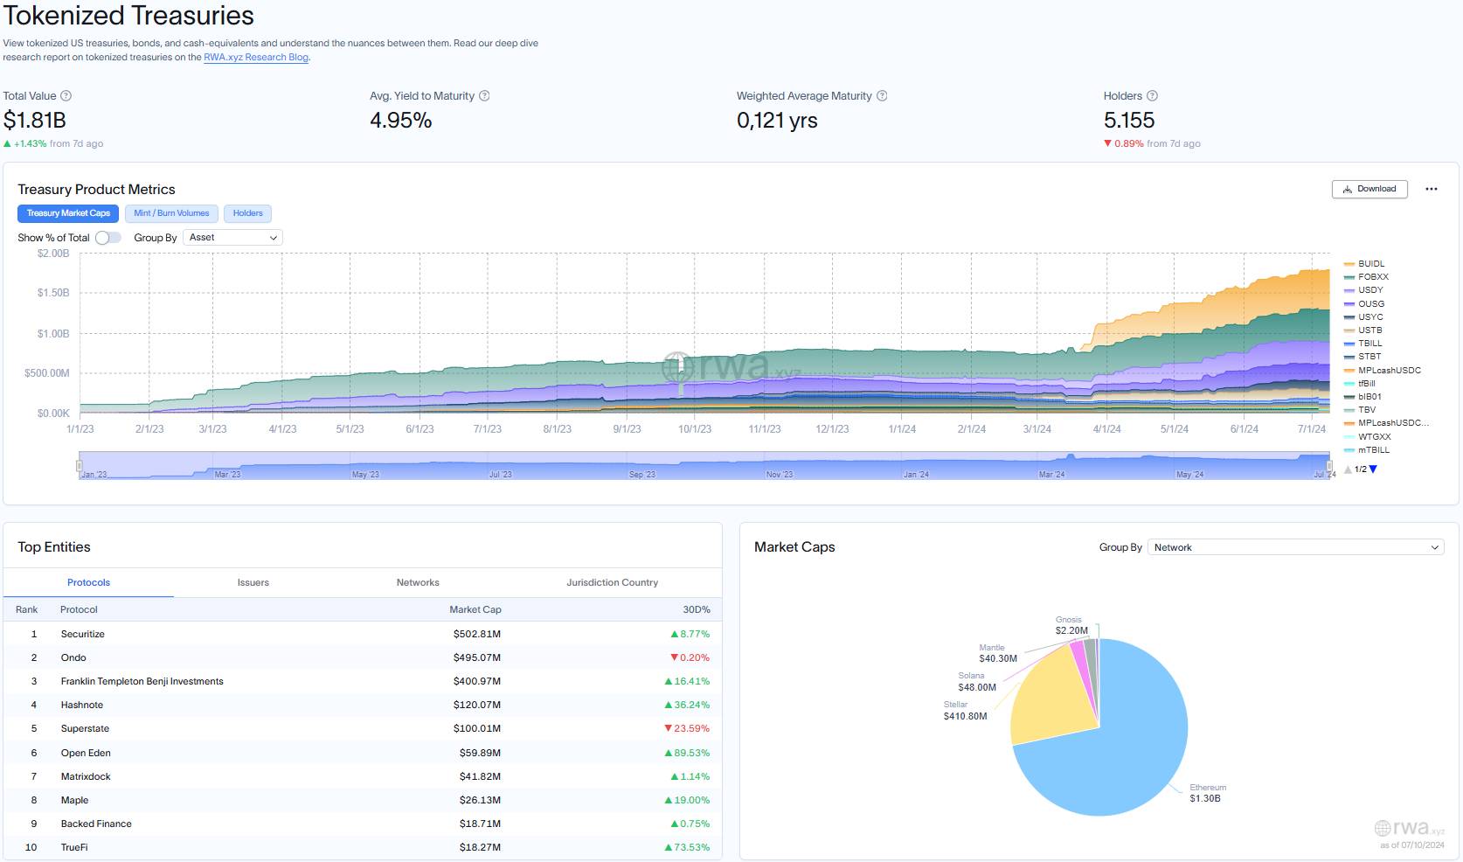The height and width of the screenshot is (862, 1463).
Task: Open the Jurisdiction Country tab
Action: 612,582
